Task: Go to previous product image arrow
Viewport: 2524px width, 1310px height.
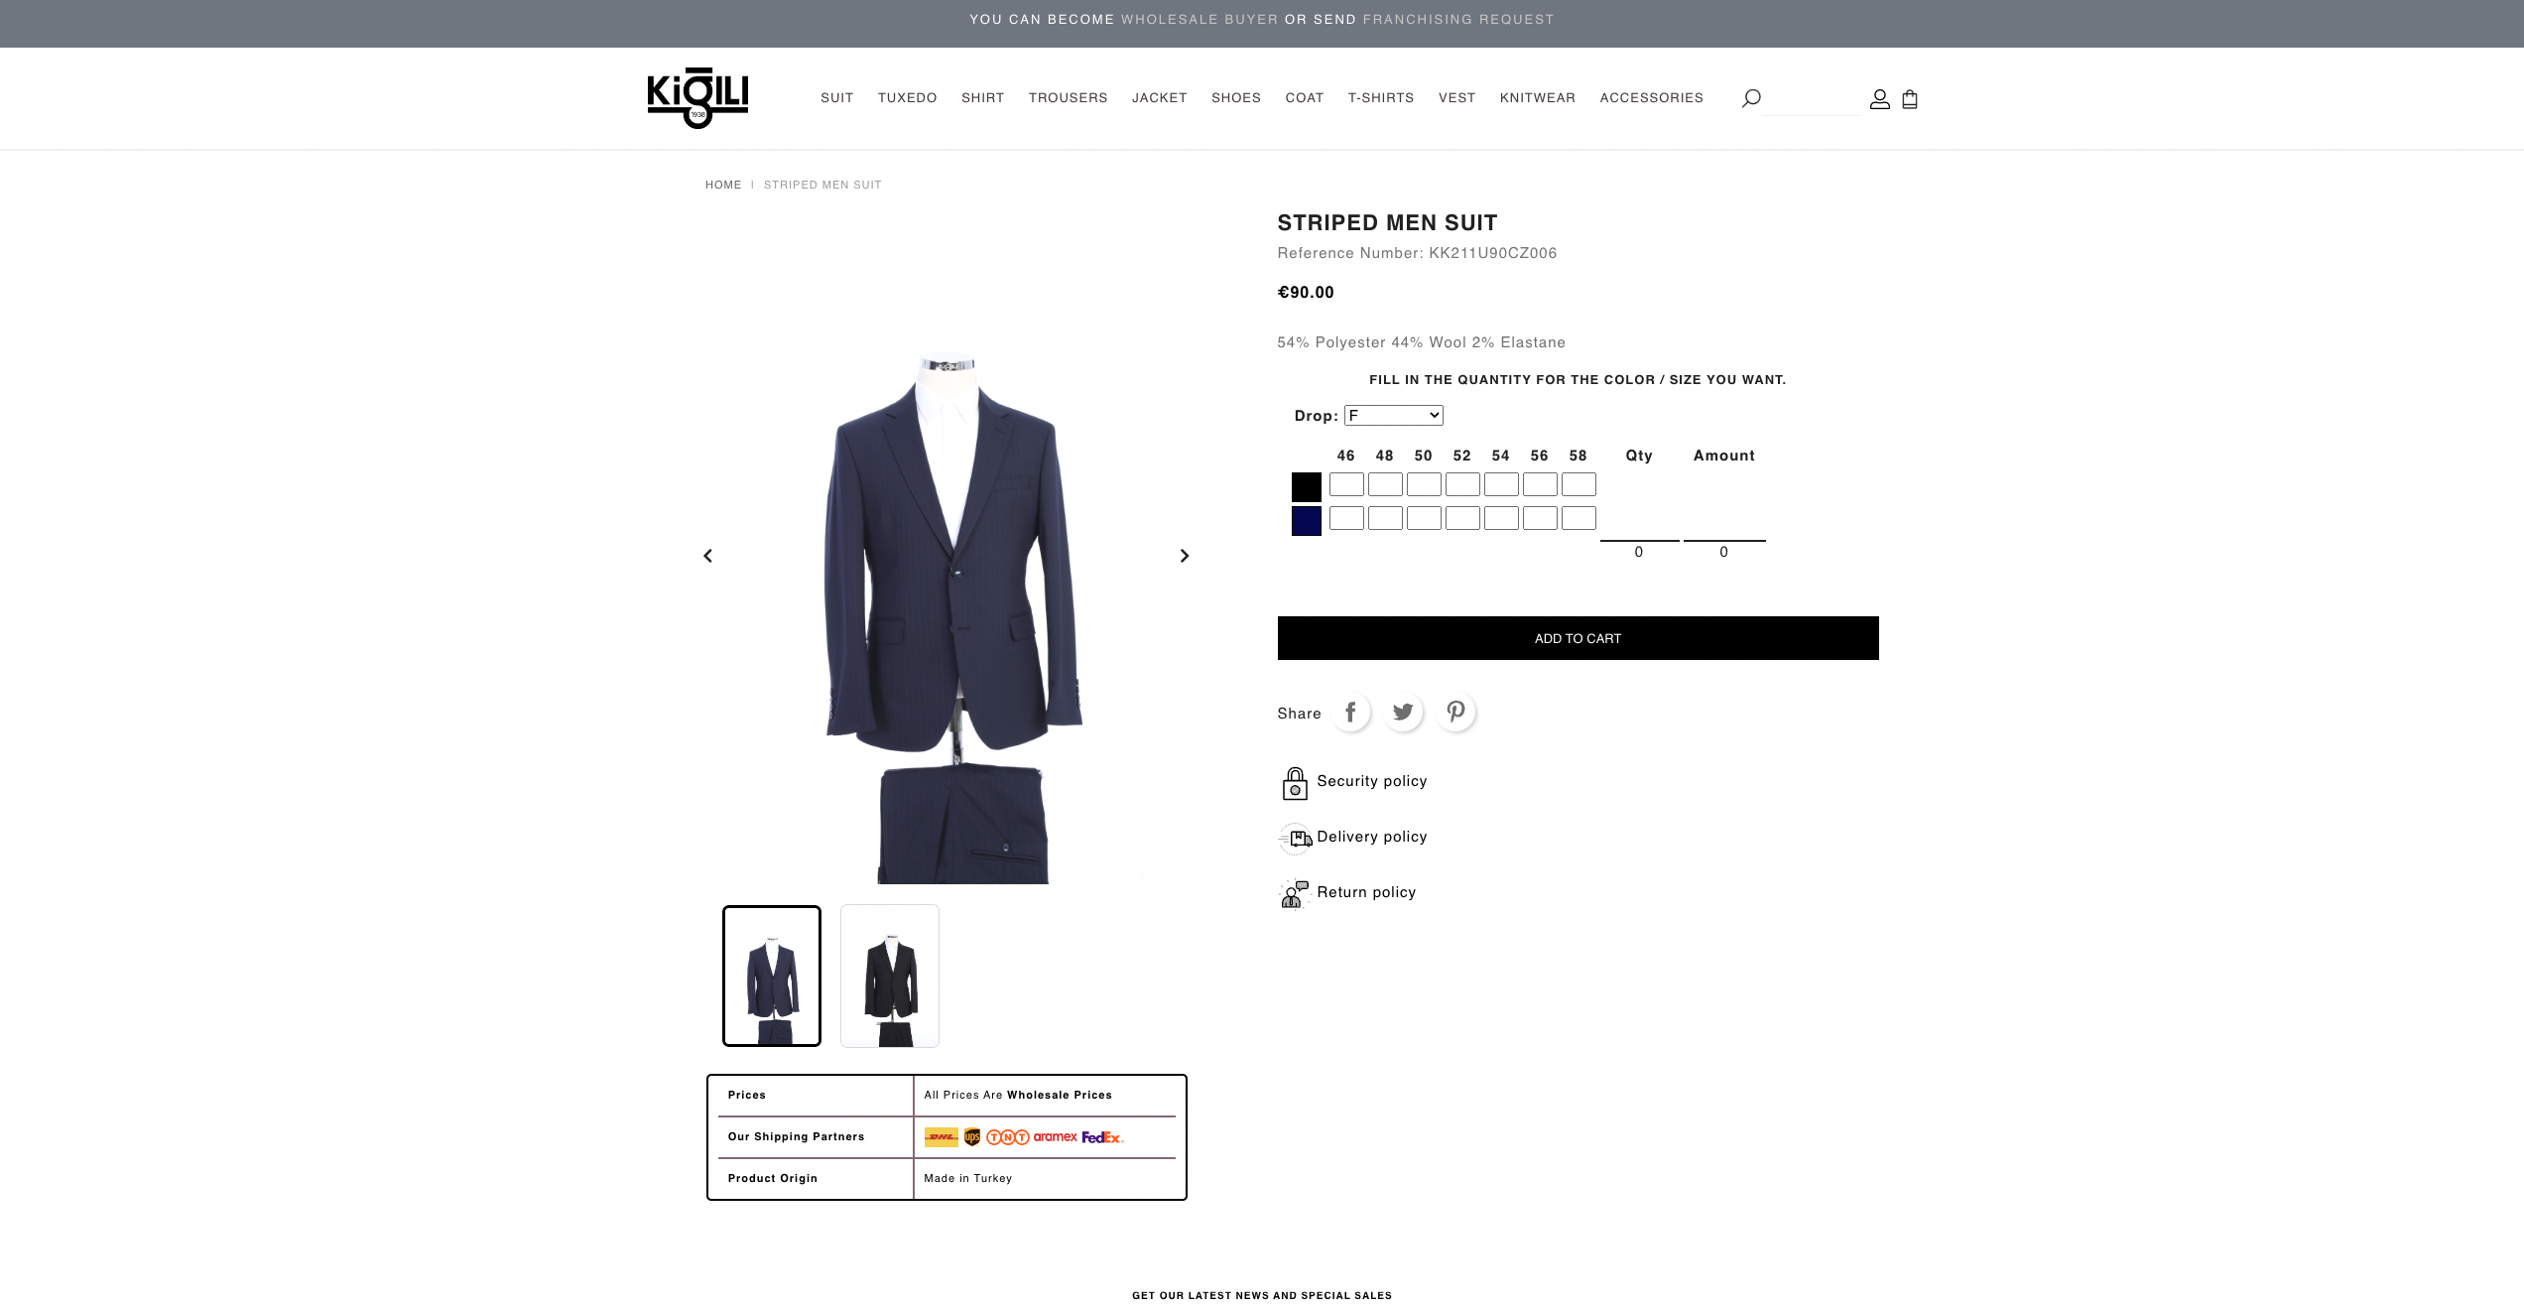Action: tap(707, 556)
